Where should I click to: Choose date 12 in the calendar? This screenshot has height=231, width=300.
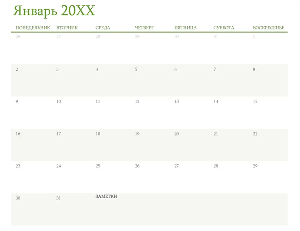[137, 102]
